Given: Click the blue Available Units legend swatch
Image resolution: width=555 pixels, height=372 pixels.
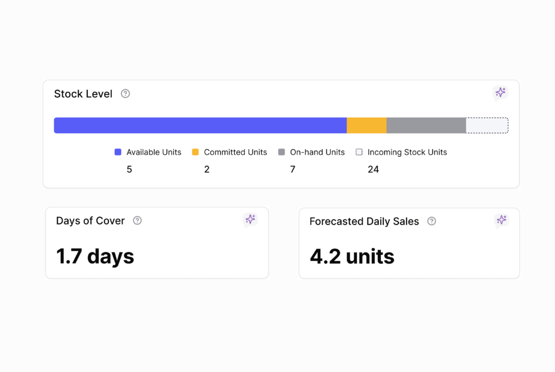Looking at the screenshot, I should click(x=118, y=152).
